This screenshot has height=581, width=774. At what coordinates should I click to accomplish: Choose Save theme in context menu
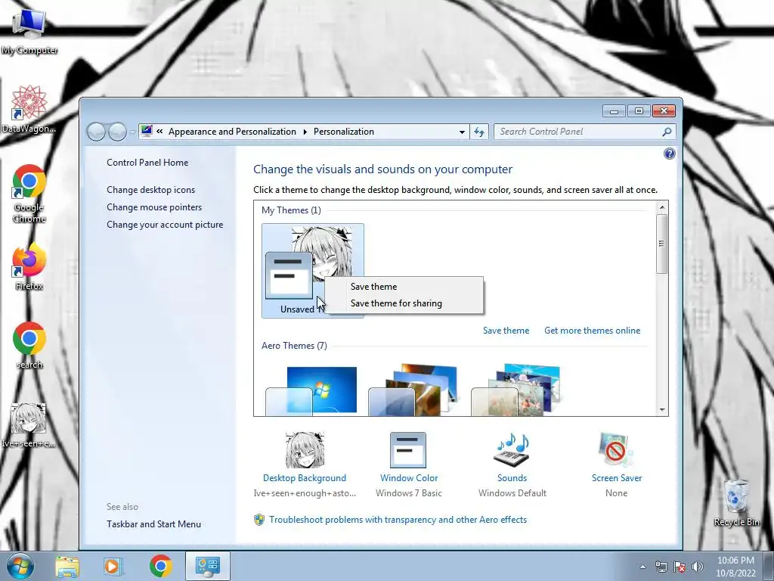click(373, 287)
